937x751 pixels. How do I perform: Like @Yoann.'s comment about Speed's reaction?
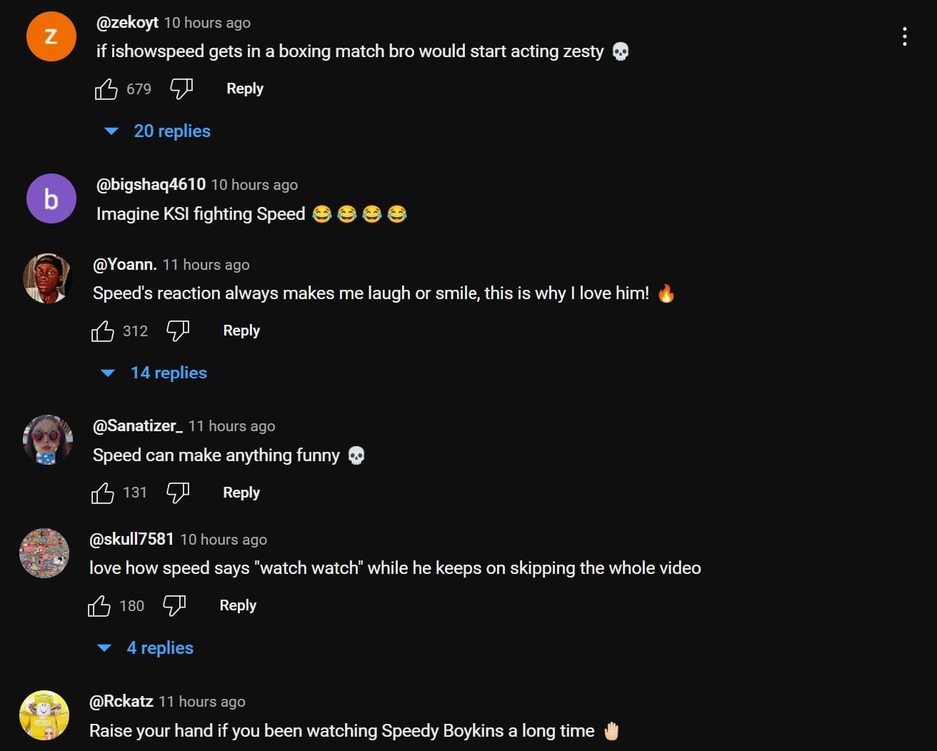(104, 330)
